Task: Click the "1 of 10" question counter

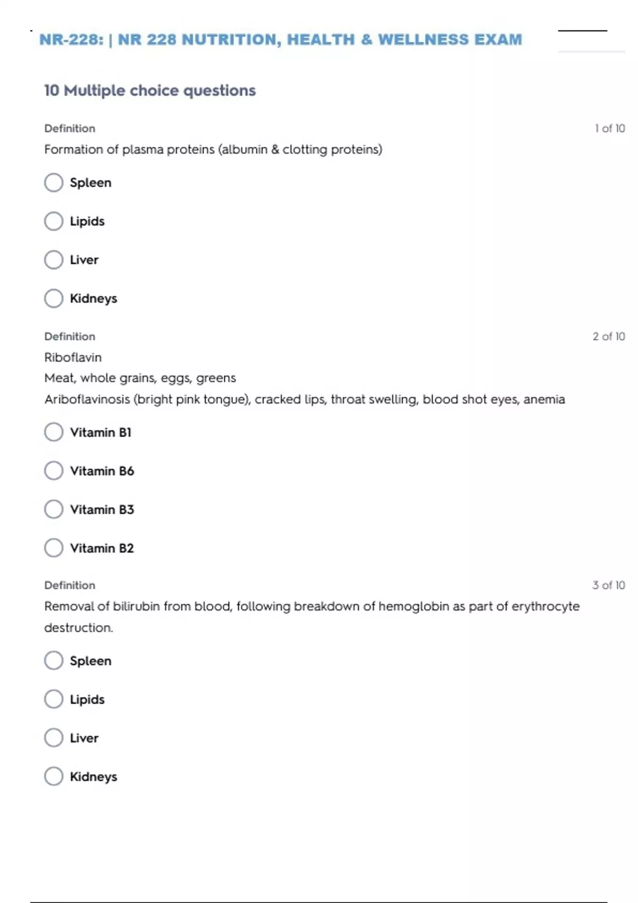Action: [609, 129]
